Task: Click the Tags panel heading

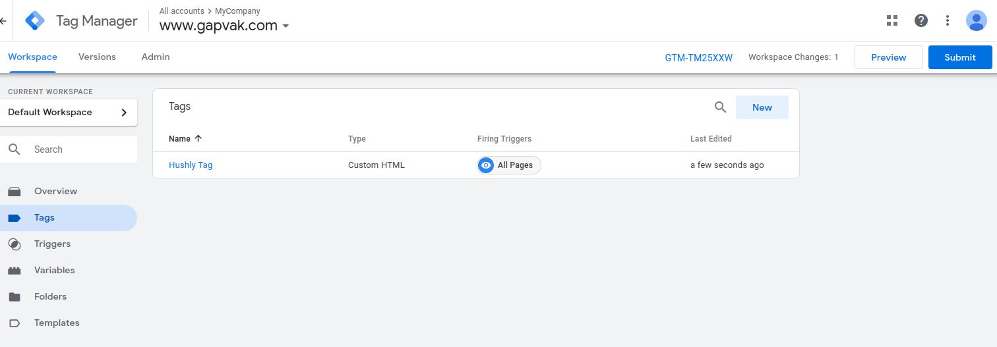Action: coord(179,107)
